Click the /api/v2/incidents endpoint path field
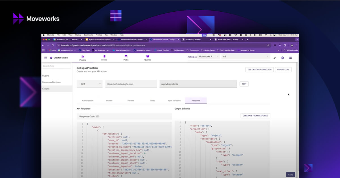This screenshot has width=340, height=178. (x=198, y=84)
